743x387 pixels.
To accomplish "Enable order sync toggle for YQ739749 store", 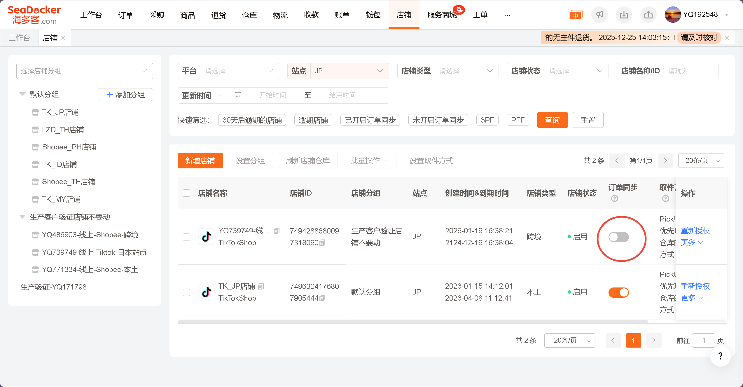I will (x=618, y=237).
